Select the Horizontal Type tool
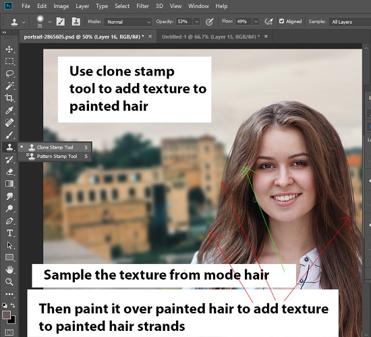 point(9,233)
